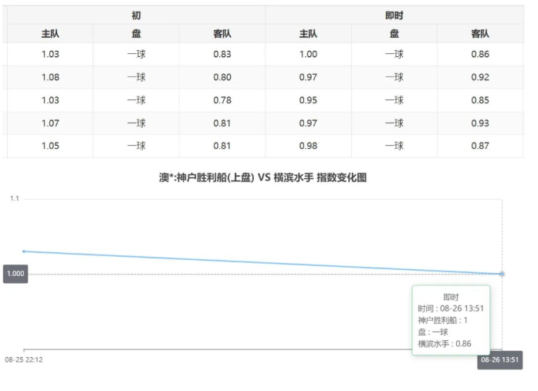Click the line's starting point at 08-25 22:12
The width and height of the screenshot is (538, 391).
[24, 251]
